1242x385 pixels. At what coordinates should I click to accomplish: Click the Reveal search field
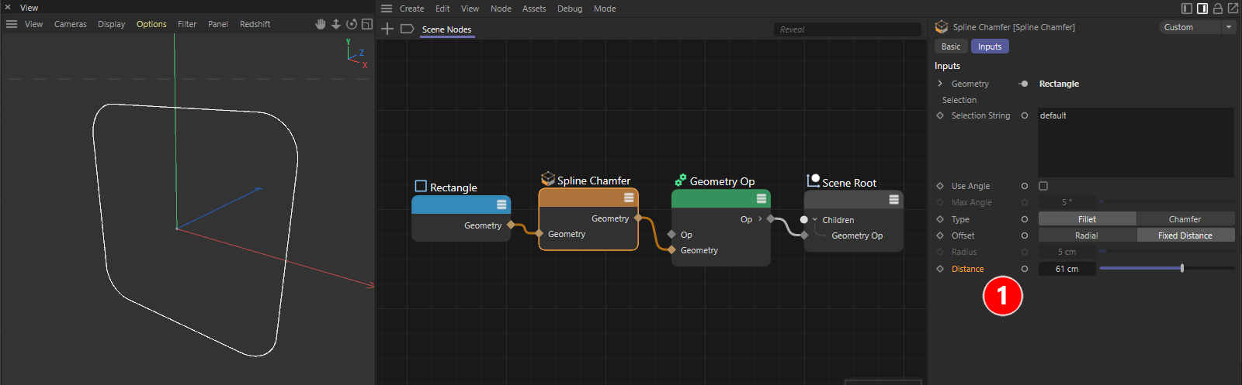click(x=846, y=29)
